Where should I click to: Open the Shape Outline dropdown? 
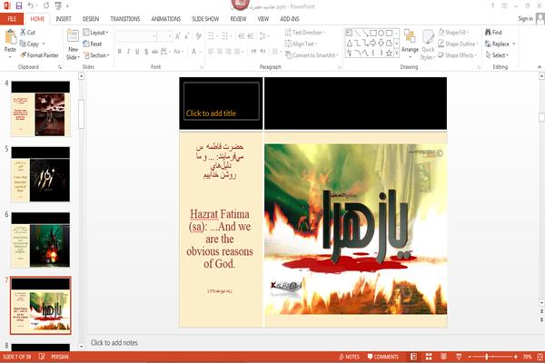pyautogui.click(x=458, y=44)
